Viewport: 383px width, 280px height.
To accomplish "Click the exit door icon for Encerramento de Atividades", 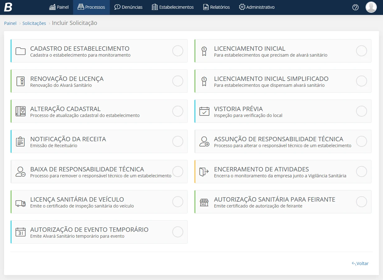I will click(204, 172).
